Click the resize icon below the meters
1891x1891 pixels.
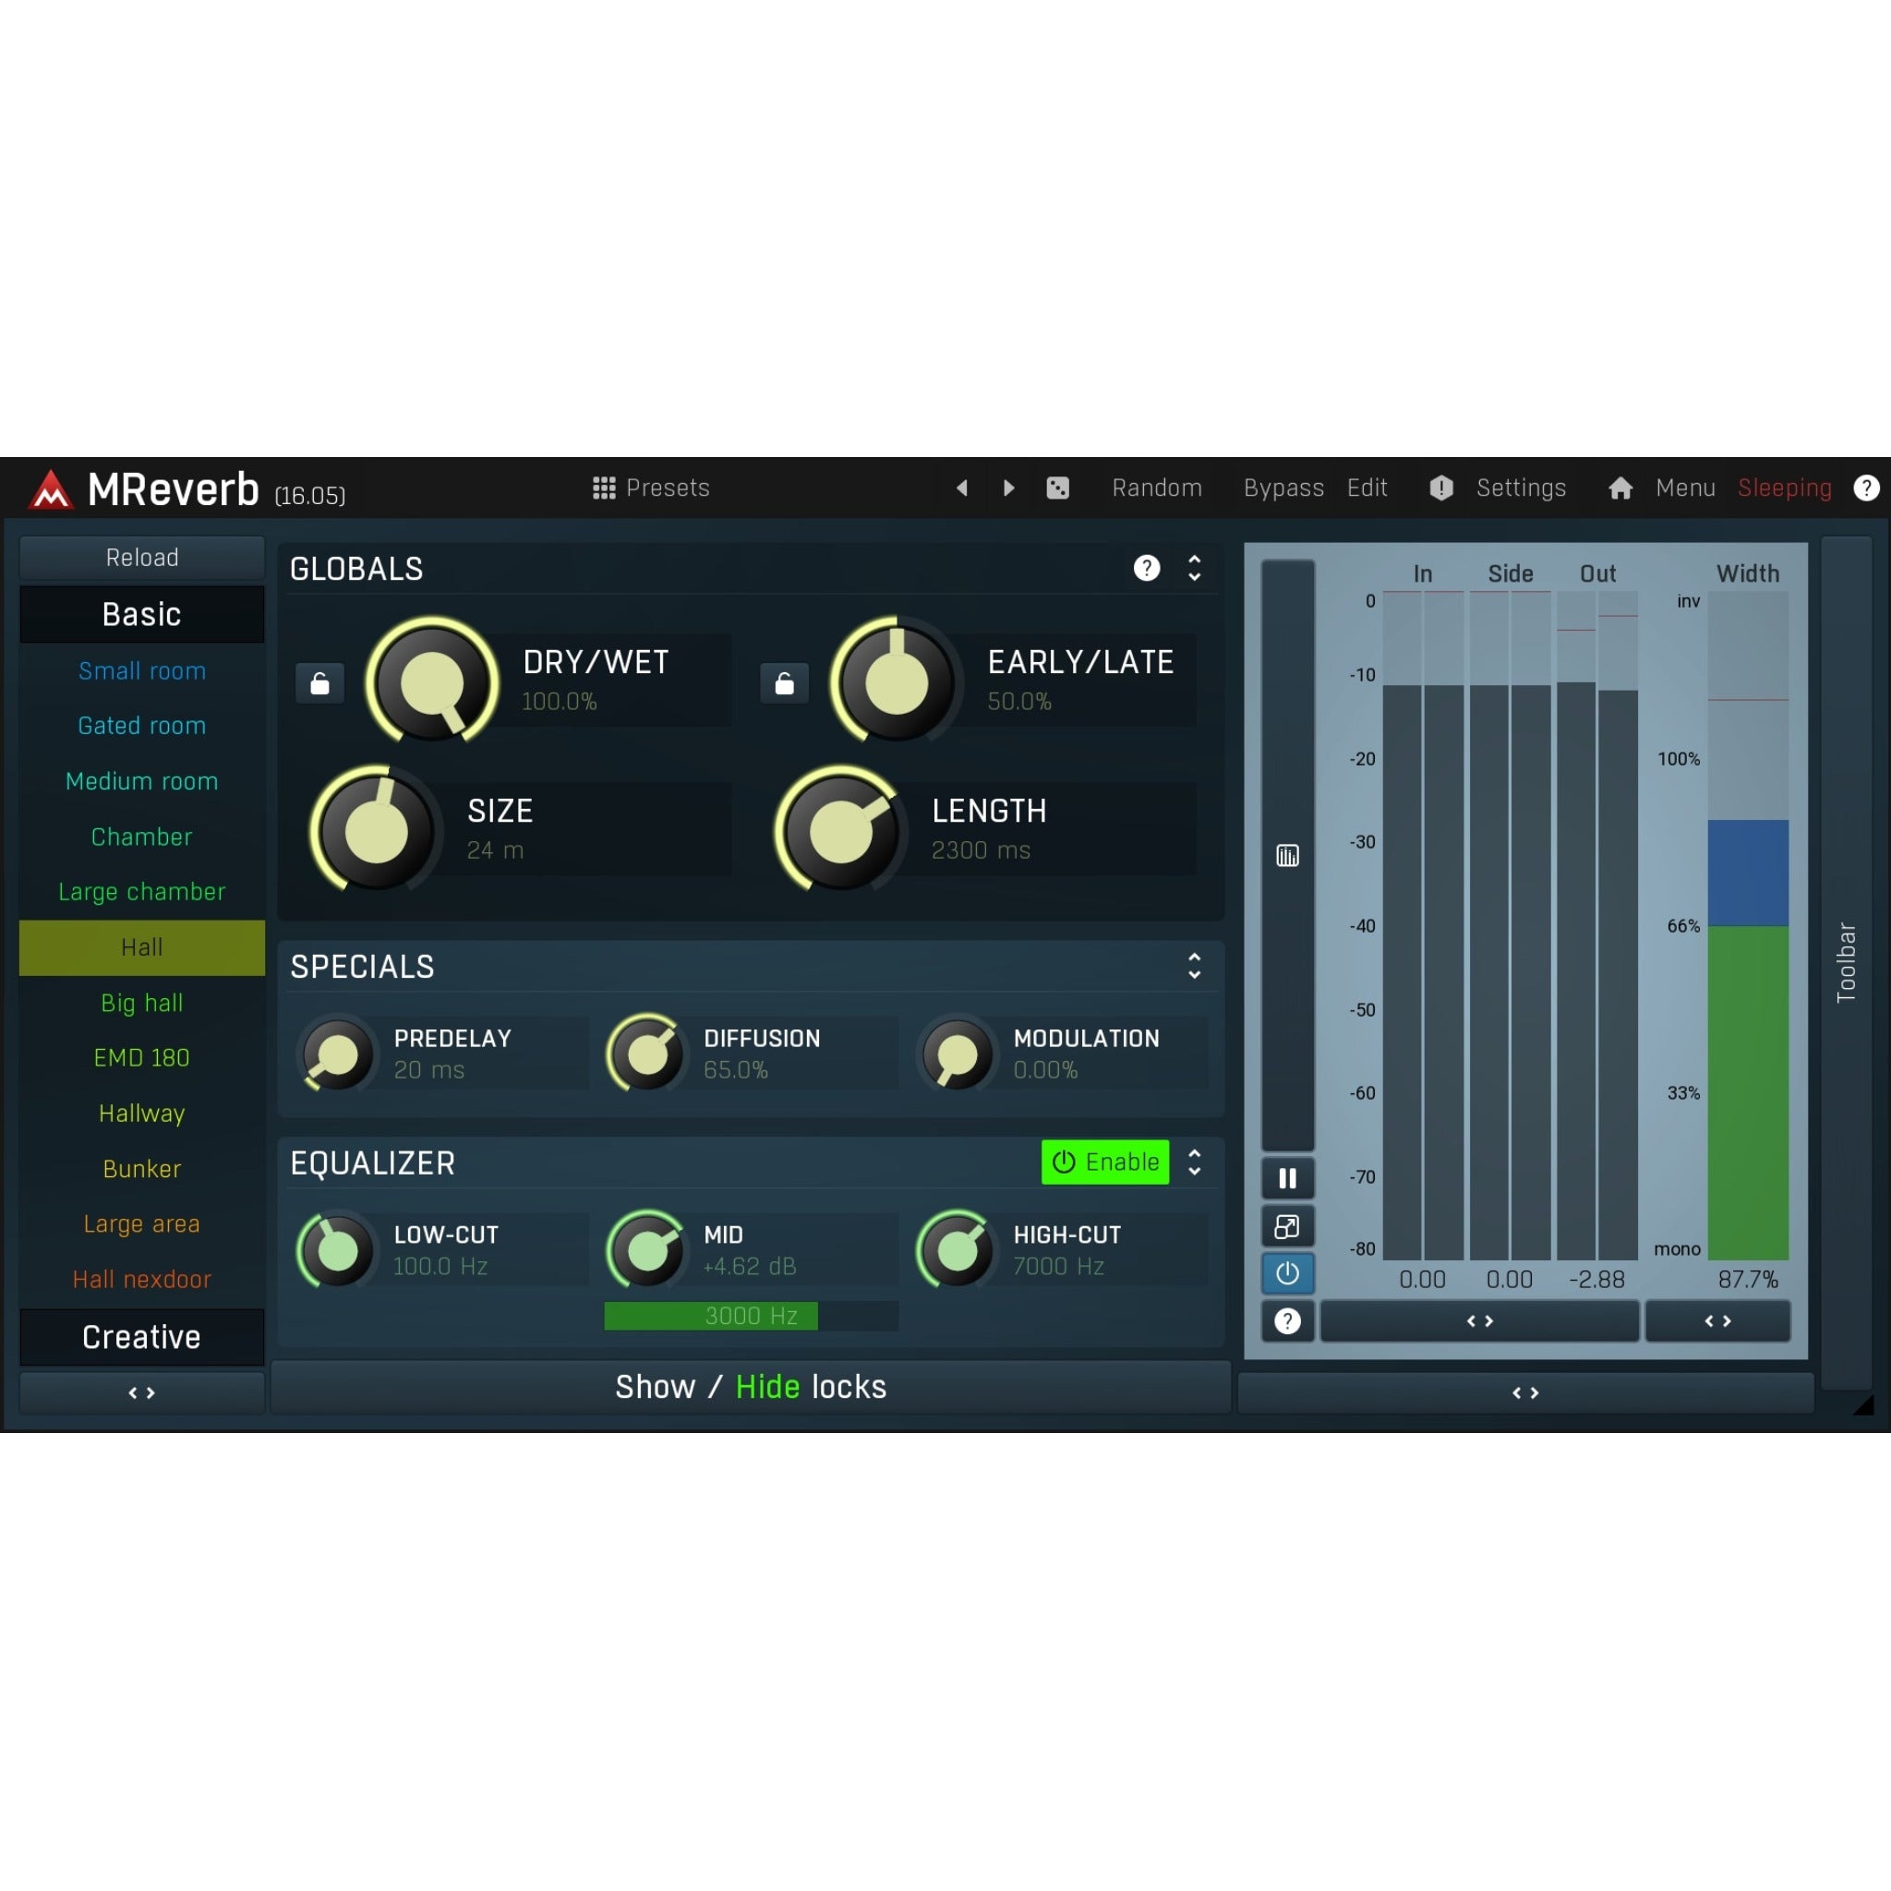pos(1287,1225)
